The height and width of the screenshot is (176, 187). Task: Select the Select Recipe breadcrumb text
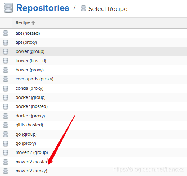(108, 9)
